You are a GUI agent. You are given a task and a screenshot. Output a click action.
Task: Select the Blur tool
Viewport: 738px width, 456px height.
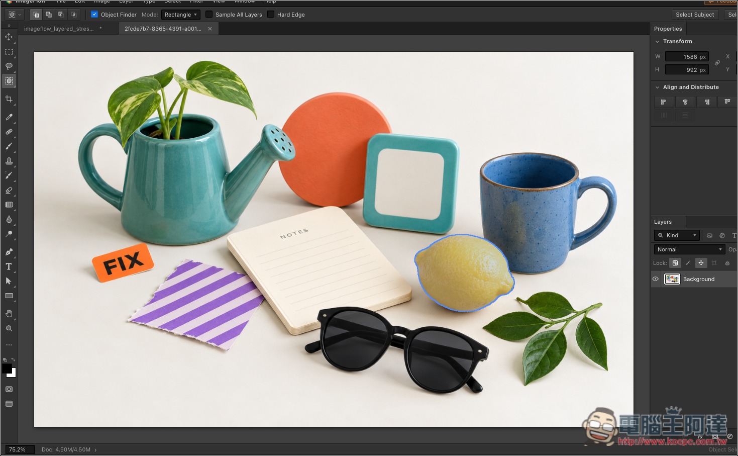coord(9,219)
